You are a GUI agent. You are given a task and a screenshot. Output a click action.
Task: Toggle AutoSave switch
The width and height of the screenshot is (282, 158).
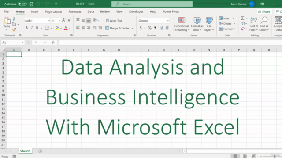tap(22, 4)
